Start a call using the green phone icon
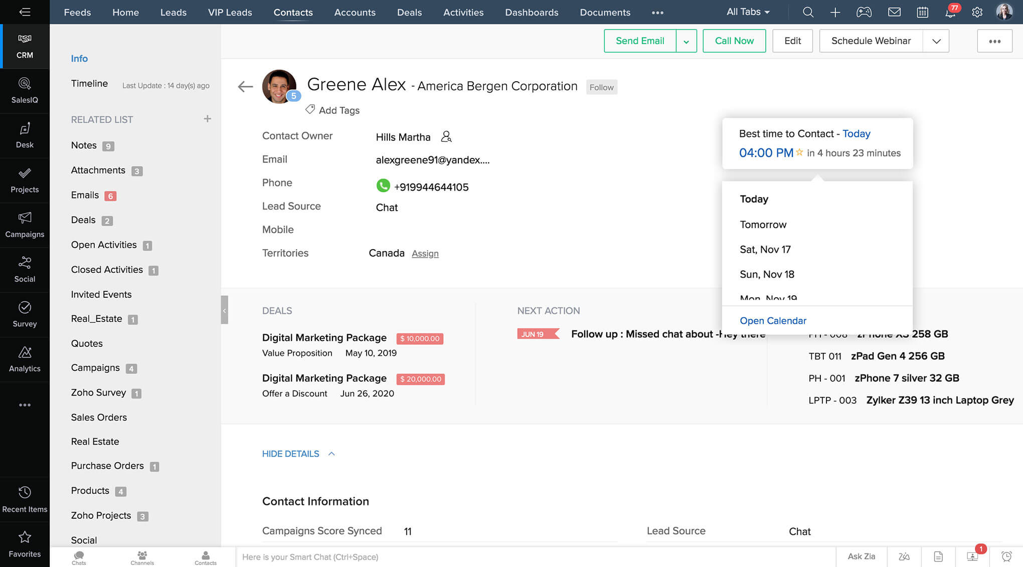The height and width of the screenshot is (567, 1023). (383, 186)
